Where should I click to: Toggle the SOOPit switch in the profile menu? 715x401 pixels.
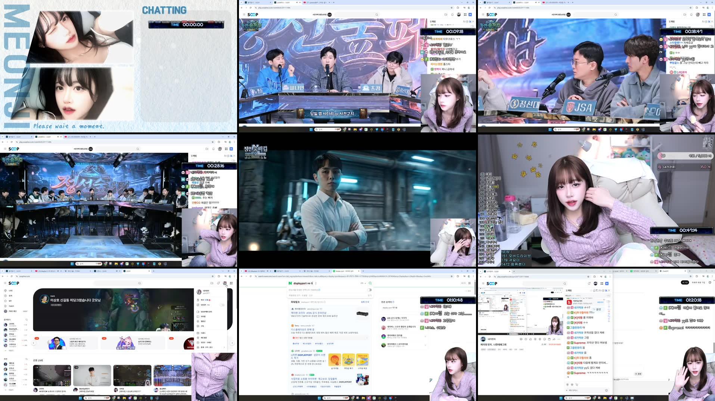[x=222, y=305]
